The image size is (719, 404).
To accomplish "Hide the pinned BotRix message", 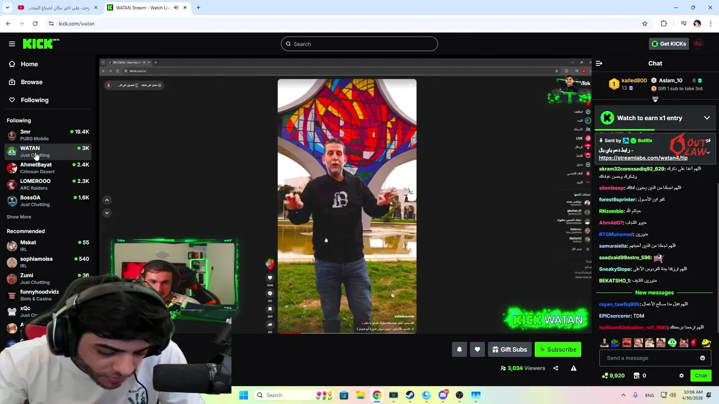I will [x=708, y=141].
